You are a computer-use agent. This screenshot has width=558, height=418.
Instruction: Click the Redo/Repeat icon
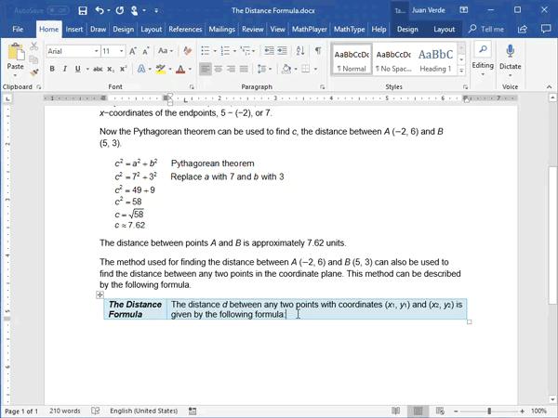(x=120, y=10)
